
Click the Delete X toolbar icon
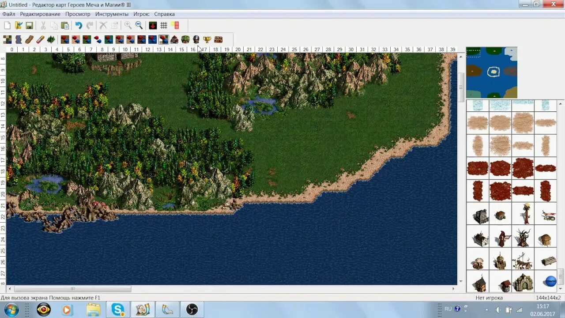(x=103, y=25)
